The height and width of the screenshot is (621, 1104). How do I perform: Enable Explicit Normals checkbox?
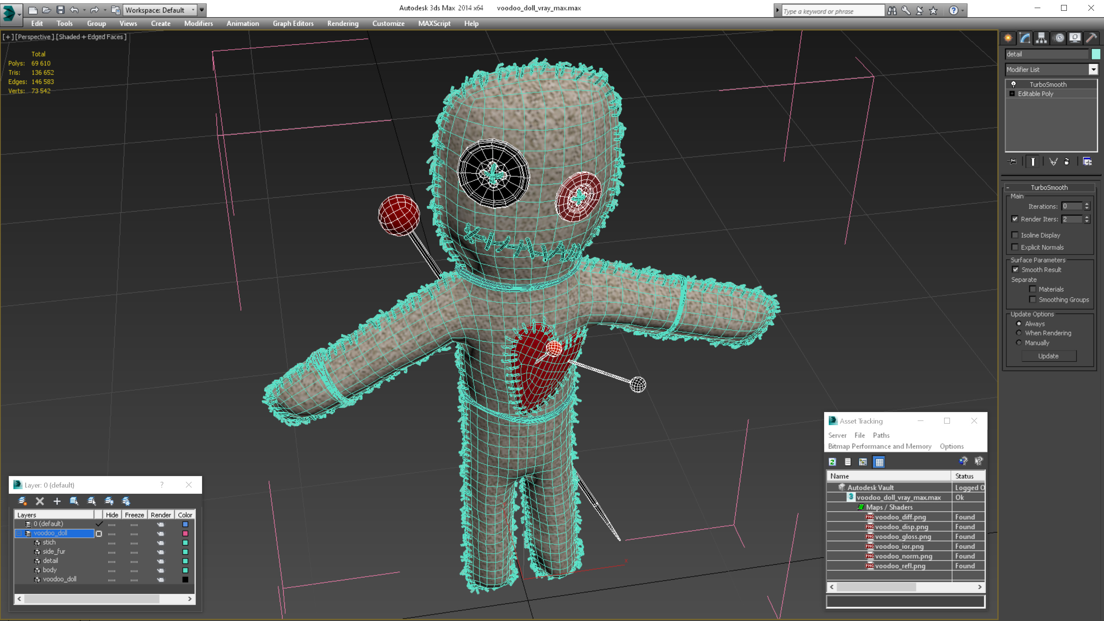tap(1015, 247)
